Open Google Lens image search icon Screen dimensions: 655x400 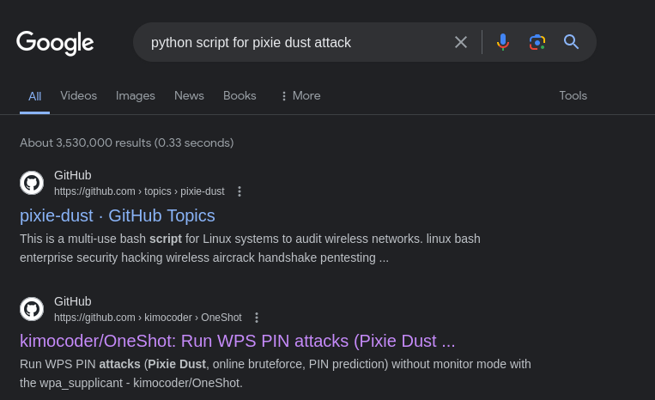tap(537, 42)
